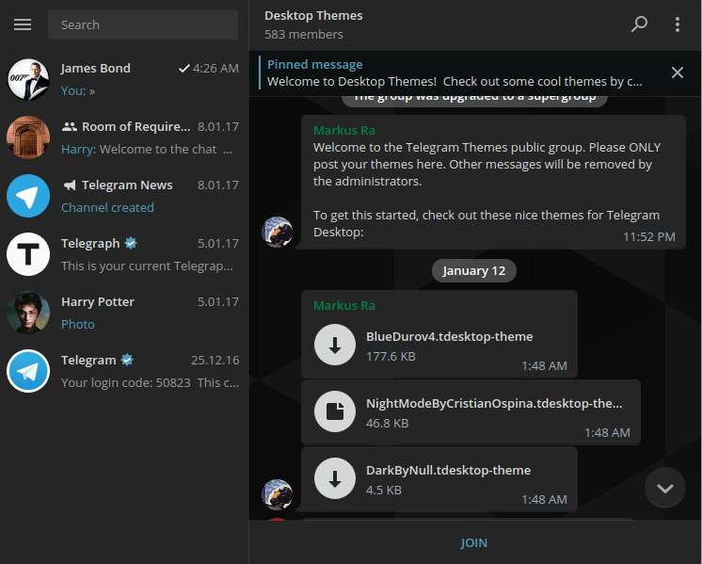Click 4.5 KB file size
This screenshot has height=564, width=702.
[384, 490]
